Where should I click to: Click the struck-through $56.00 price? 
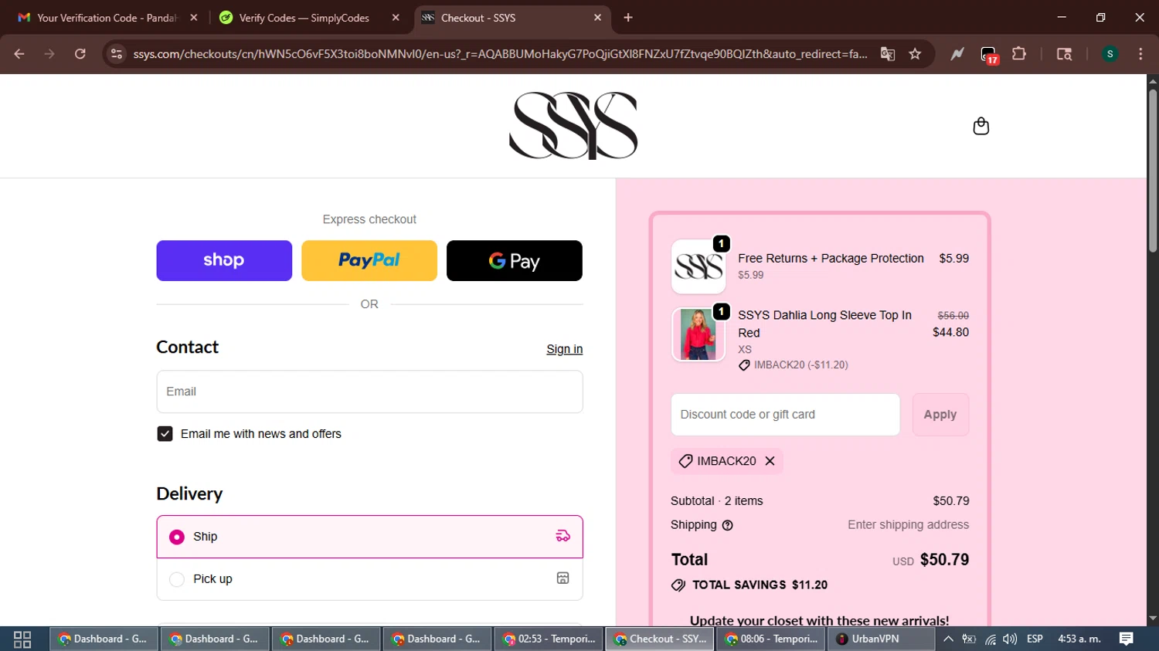pos(953,316)
